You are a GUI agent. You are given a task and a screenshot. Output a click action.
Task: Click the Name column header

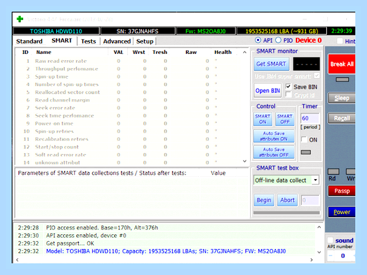click(x=44, y=52)
